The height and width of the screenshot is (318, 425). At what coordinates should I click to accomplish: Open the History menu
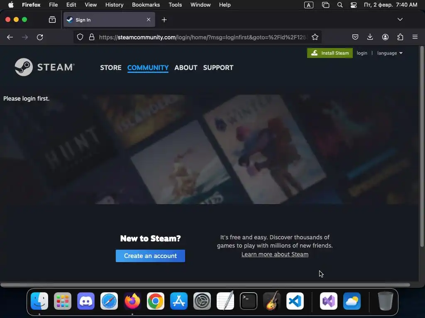tap(114, 5)
